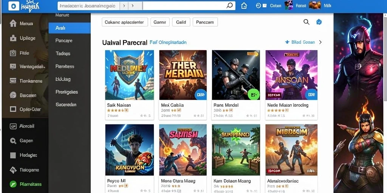Click the second arrow in the address bar
387x193 pixels.
coord(133,6)
